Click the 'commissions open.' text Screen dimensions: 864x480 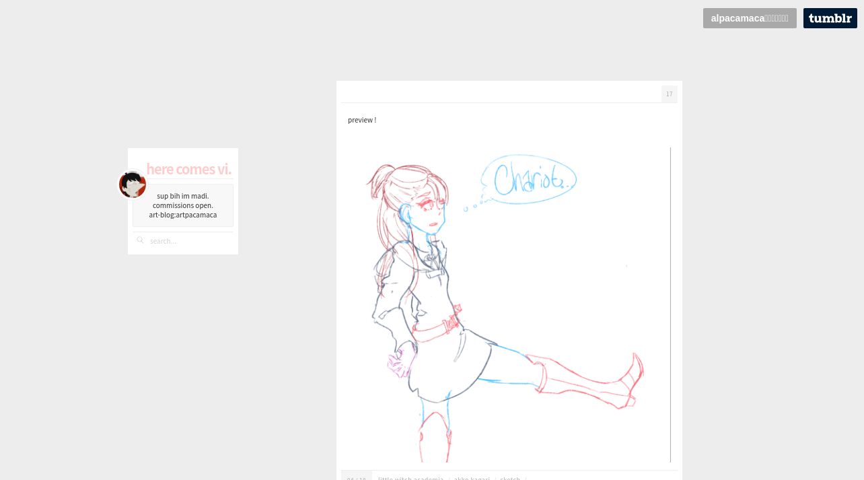[183, 205]
